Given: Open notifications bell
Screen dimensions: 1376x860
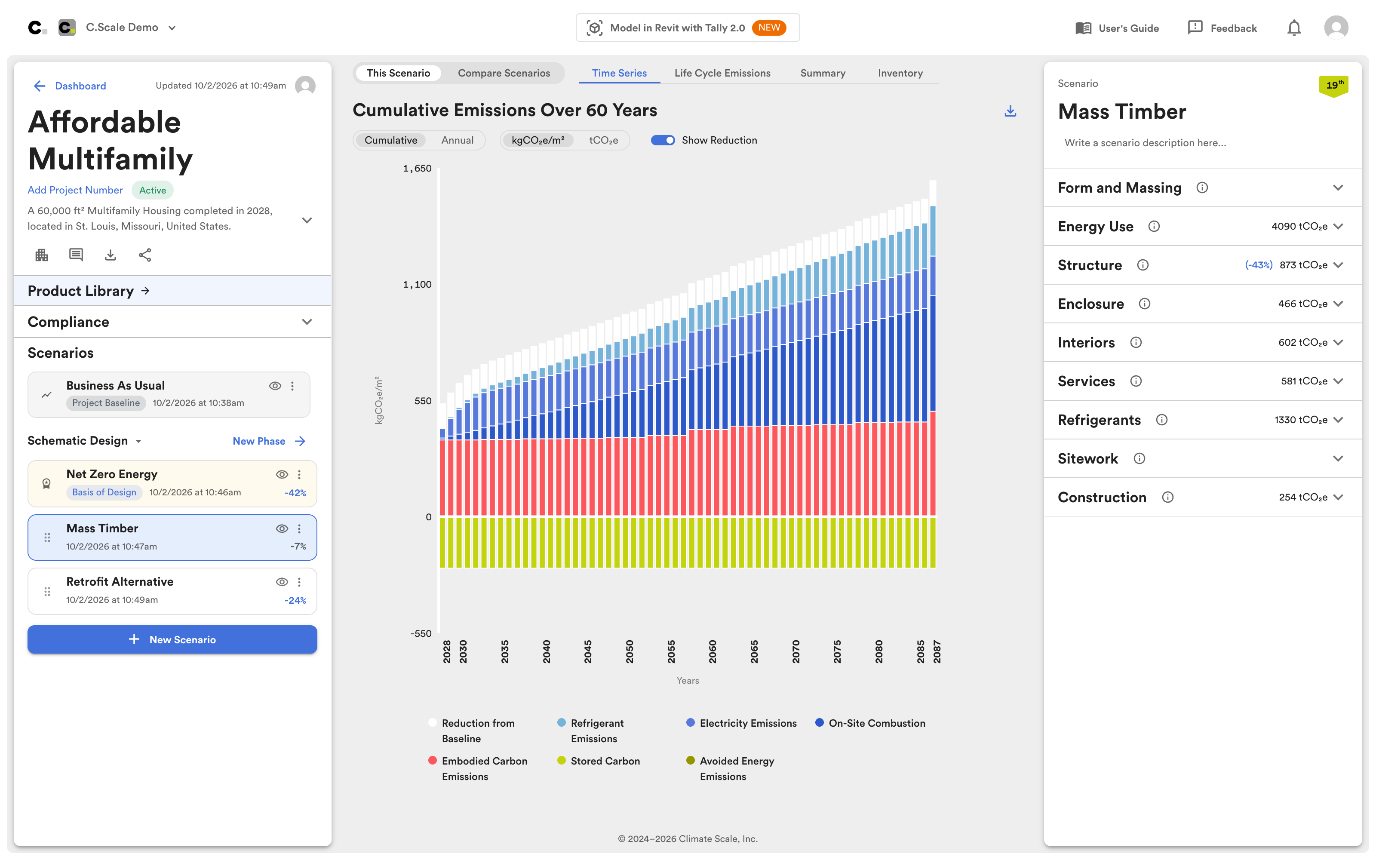Looking at the screenshot, I should tap(1294, 27).
